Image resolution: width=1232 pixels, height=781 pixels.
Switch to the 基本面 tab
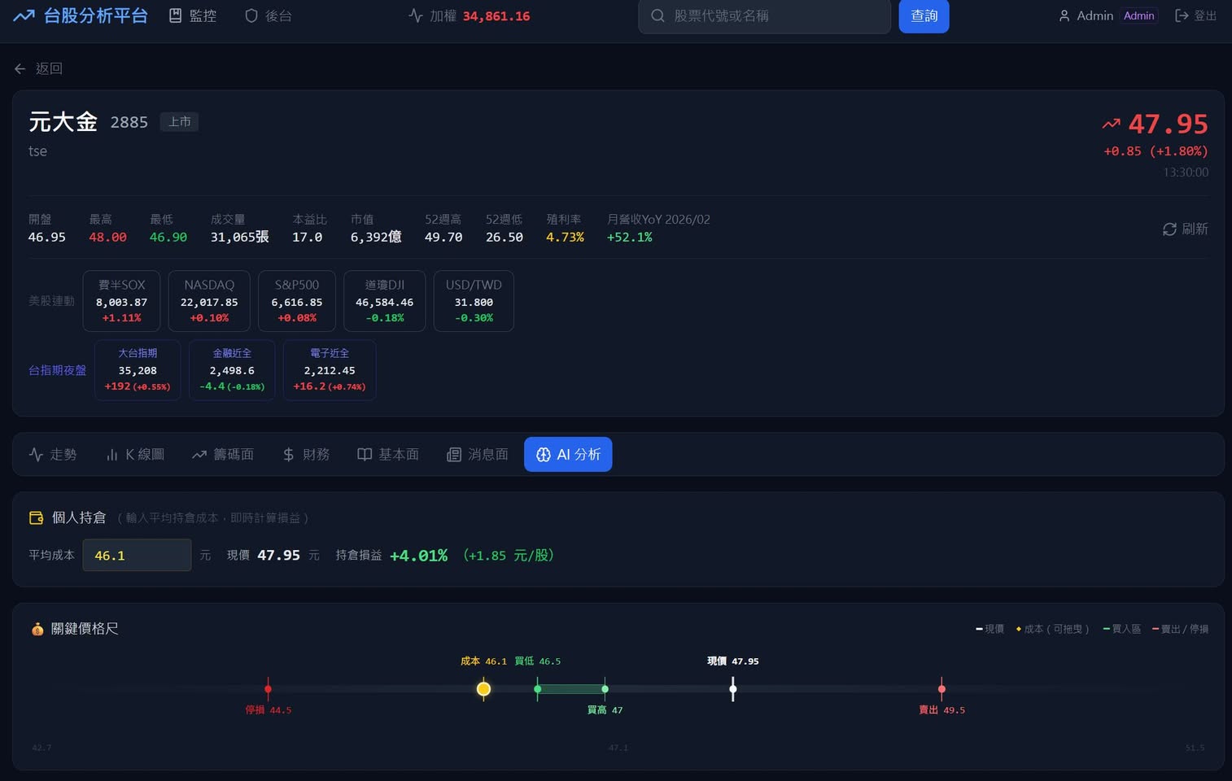[388, 454]
